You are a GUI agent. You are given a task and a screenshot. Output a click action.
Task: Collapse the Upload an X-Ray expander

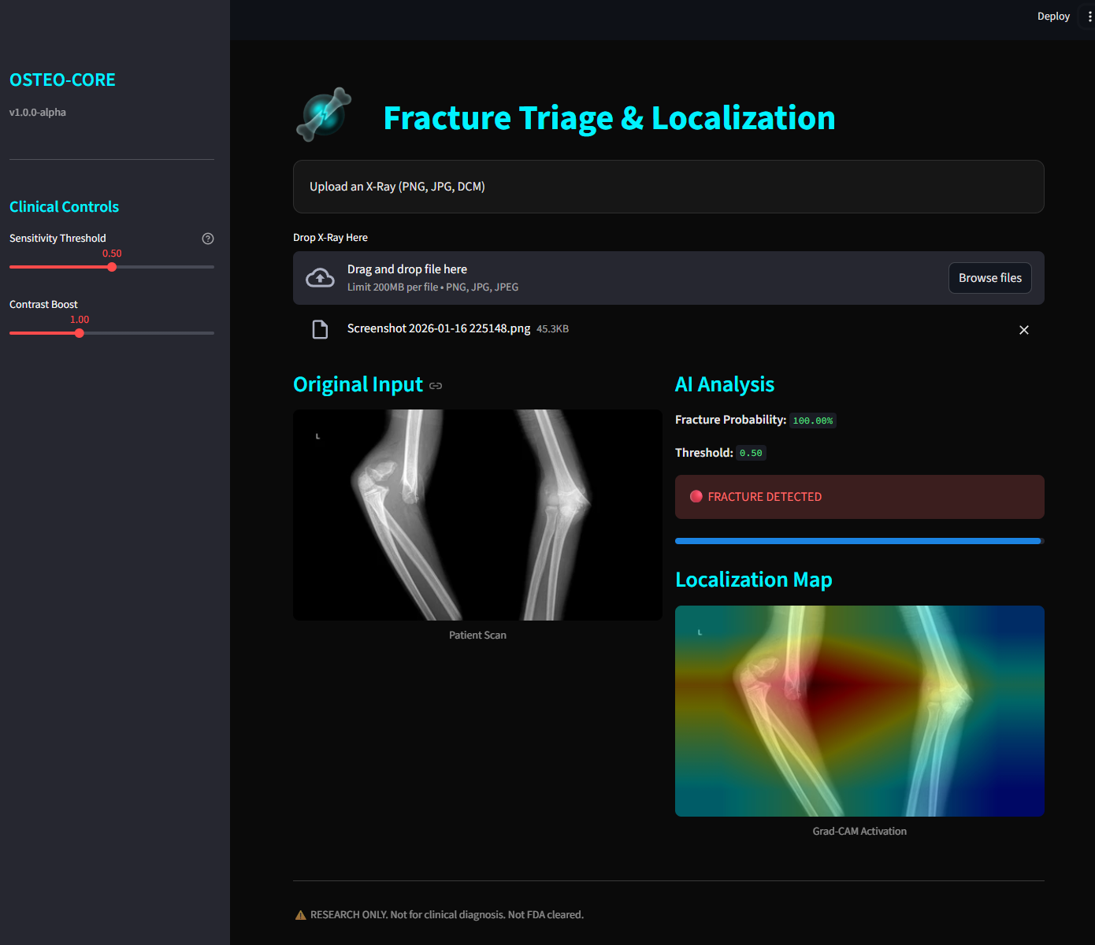click(668, 187)
